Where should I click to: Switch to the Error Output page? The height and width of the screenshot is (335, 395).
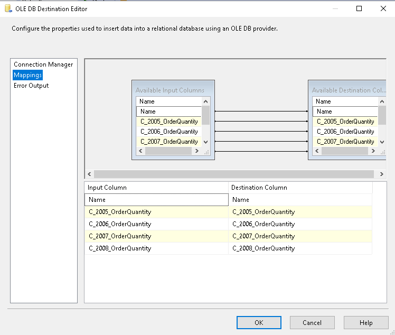[31, 86]
